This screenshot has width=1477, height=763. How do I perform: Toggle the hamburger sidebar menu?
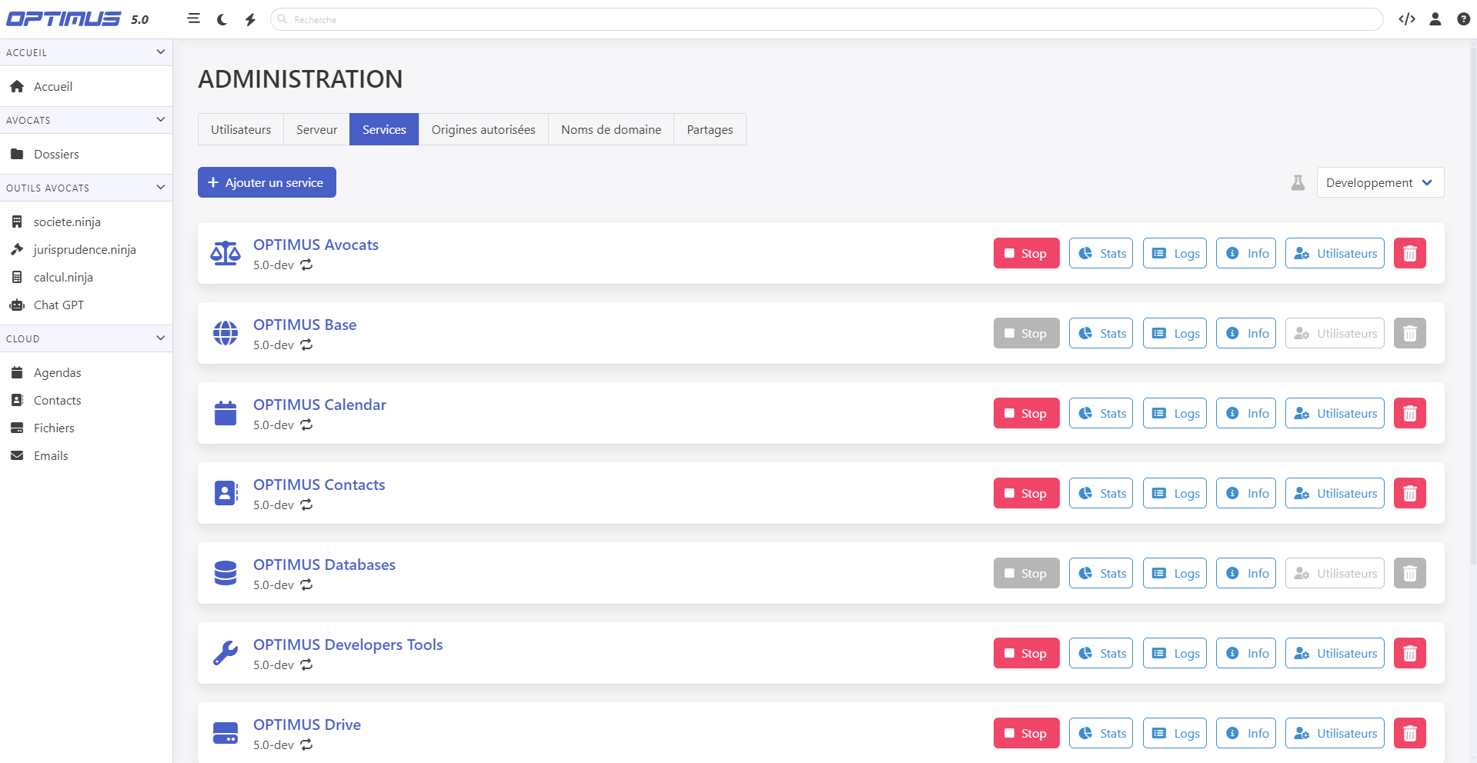(194, 18)
